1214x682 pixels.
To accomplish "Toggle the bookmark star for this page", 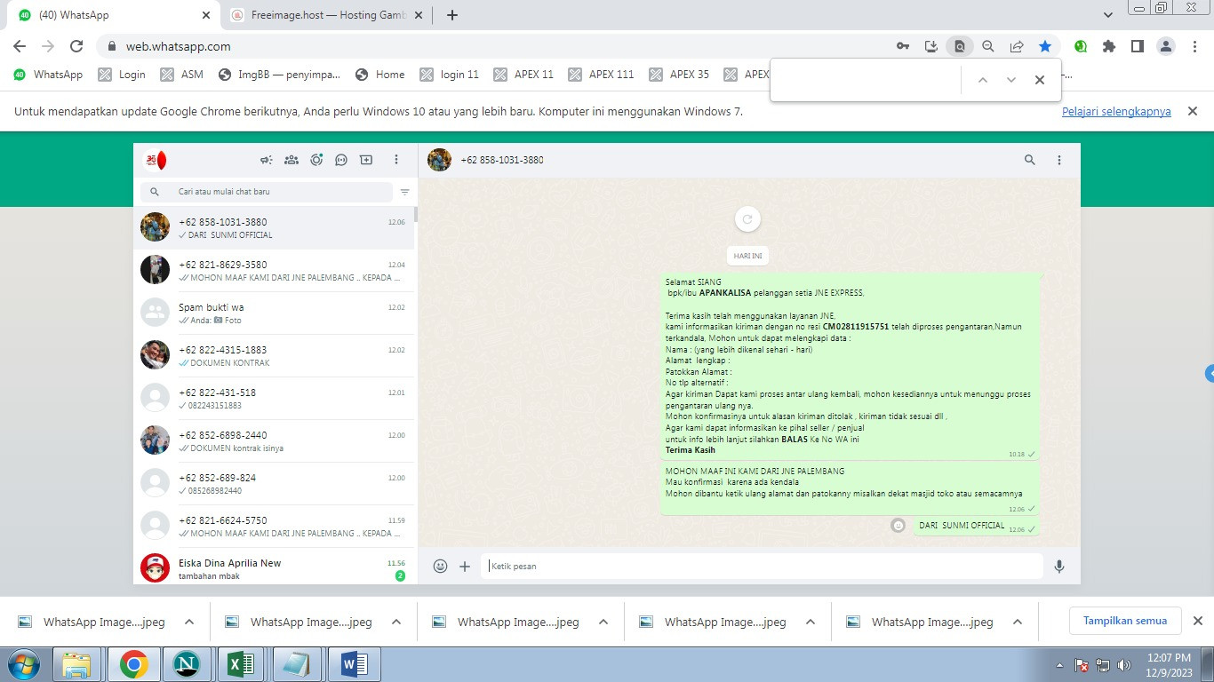I will (1045, 46).
